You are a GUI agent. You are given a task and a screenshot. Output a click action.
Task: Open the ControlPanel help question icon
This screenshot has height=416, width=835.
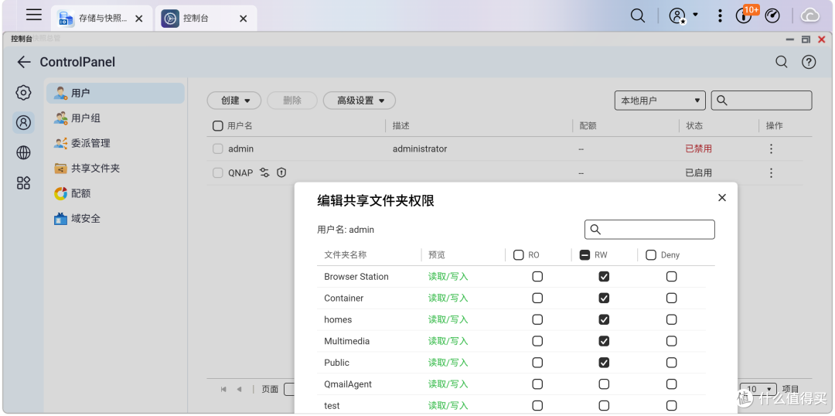click(x=809, y=62)
